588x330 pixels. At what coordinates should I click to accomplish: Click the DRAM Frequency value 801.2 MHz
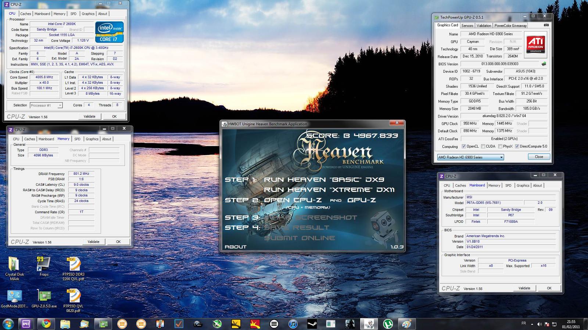coord(81,174)
